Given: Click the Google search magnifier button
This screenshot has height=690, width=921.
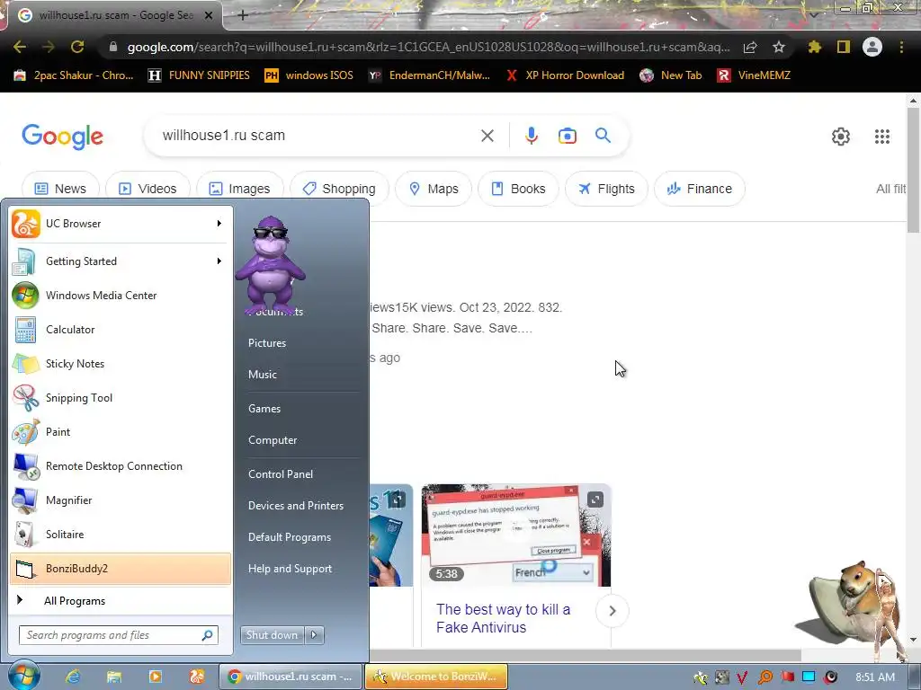Looking at the screenshot, I should click(603, 136).
